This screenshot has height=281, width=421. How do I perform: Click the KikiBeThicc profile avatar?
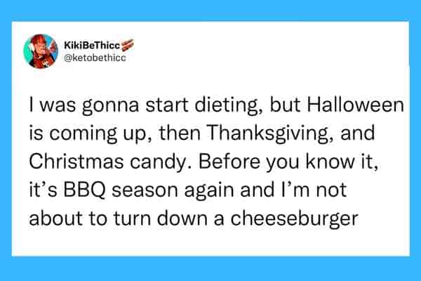point(41,51)
